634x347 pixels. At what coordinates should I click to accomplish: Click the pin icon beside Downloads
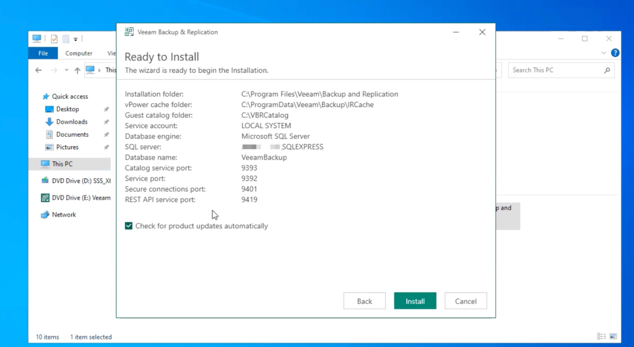tap(106, 122)
